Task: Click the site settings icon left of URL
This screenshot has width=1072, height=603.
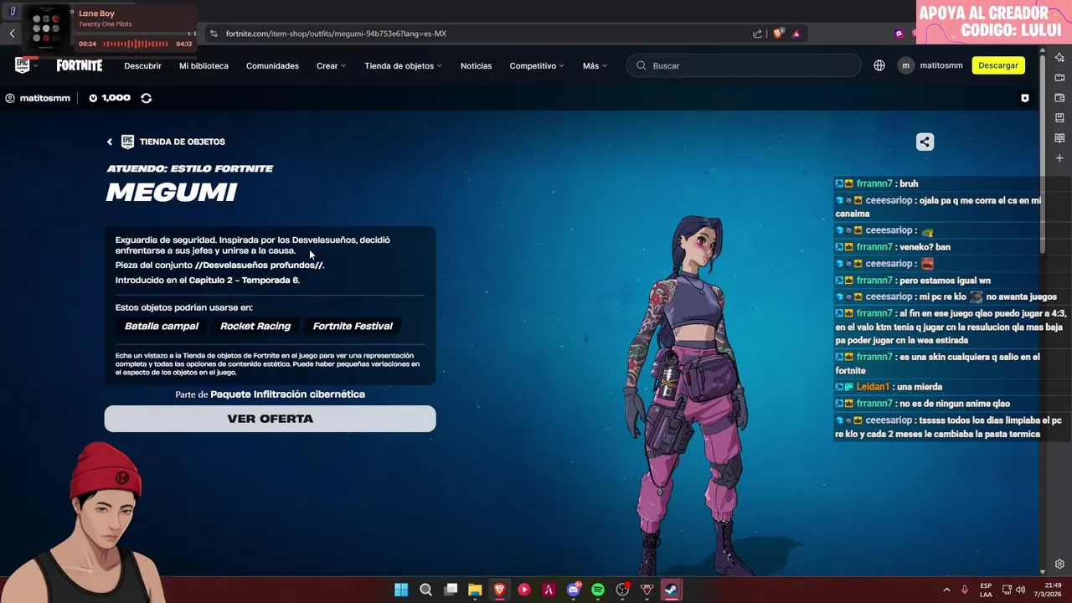Action: (x=214, y=33)
